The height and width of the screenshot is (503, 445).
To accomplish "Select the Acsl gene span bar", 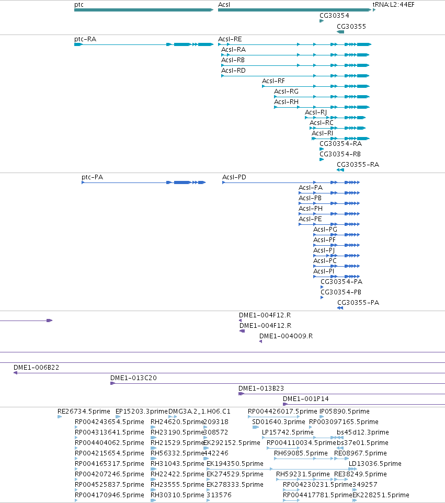I will tap(294, 10).
